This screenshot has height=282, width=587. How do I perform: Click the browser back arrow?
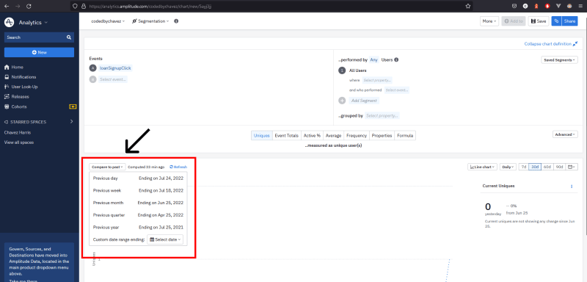7,6
